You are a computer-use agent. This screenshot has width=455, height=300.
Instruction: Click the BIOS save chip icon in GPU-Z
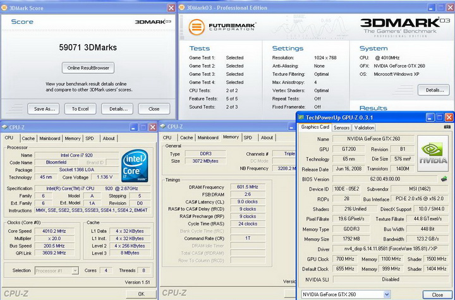tap(444, 179)
